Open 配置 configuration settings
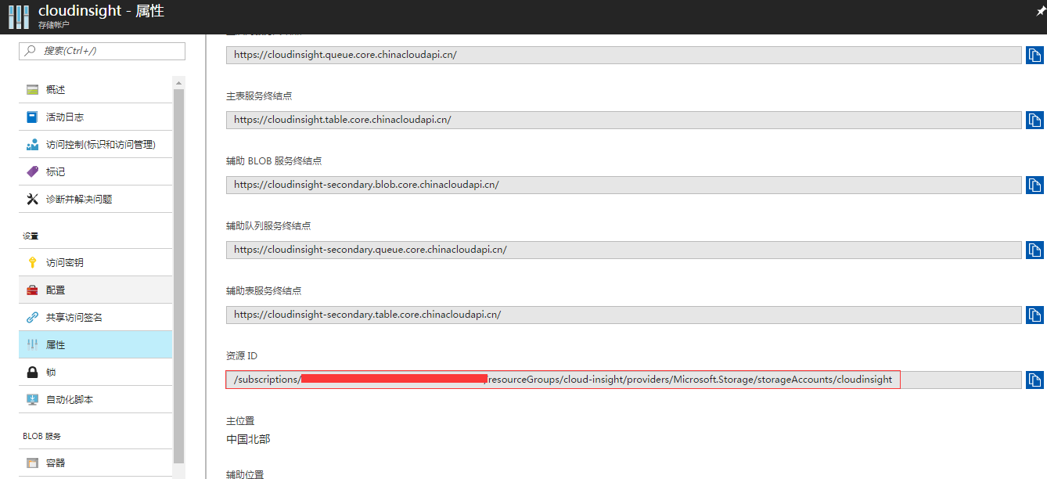The width and height of the screenshot is (1047, 479). [56, 290]
